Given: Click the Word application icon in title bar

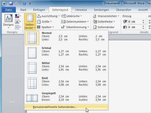Looking at the screenshot, I should [4, 4].
